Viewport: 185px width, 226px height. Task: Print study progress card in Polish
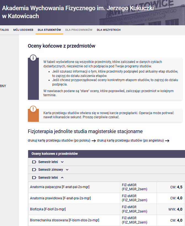[x=59, y=140]
